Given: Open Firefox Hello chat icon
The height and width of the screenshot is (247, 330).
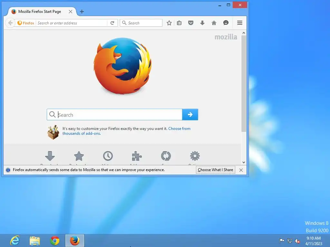Looking at the screenshot, I should (x=226, y=23).
